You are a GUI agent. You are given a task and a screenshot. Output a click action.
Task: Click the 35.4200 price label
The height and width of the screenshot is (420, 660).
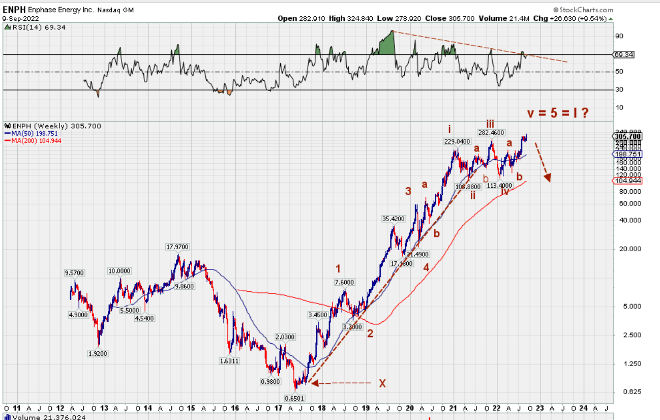click(x=394, y=219)
